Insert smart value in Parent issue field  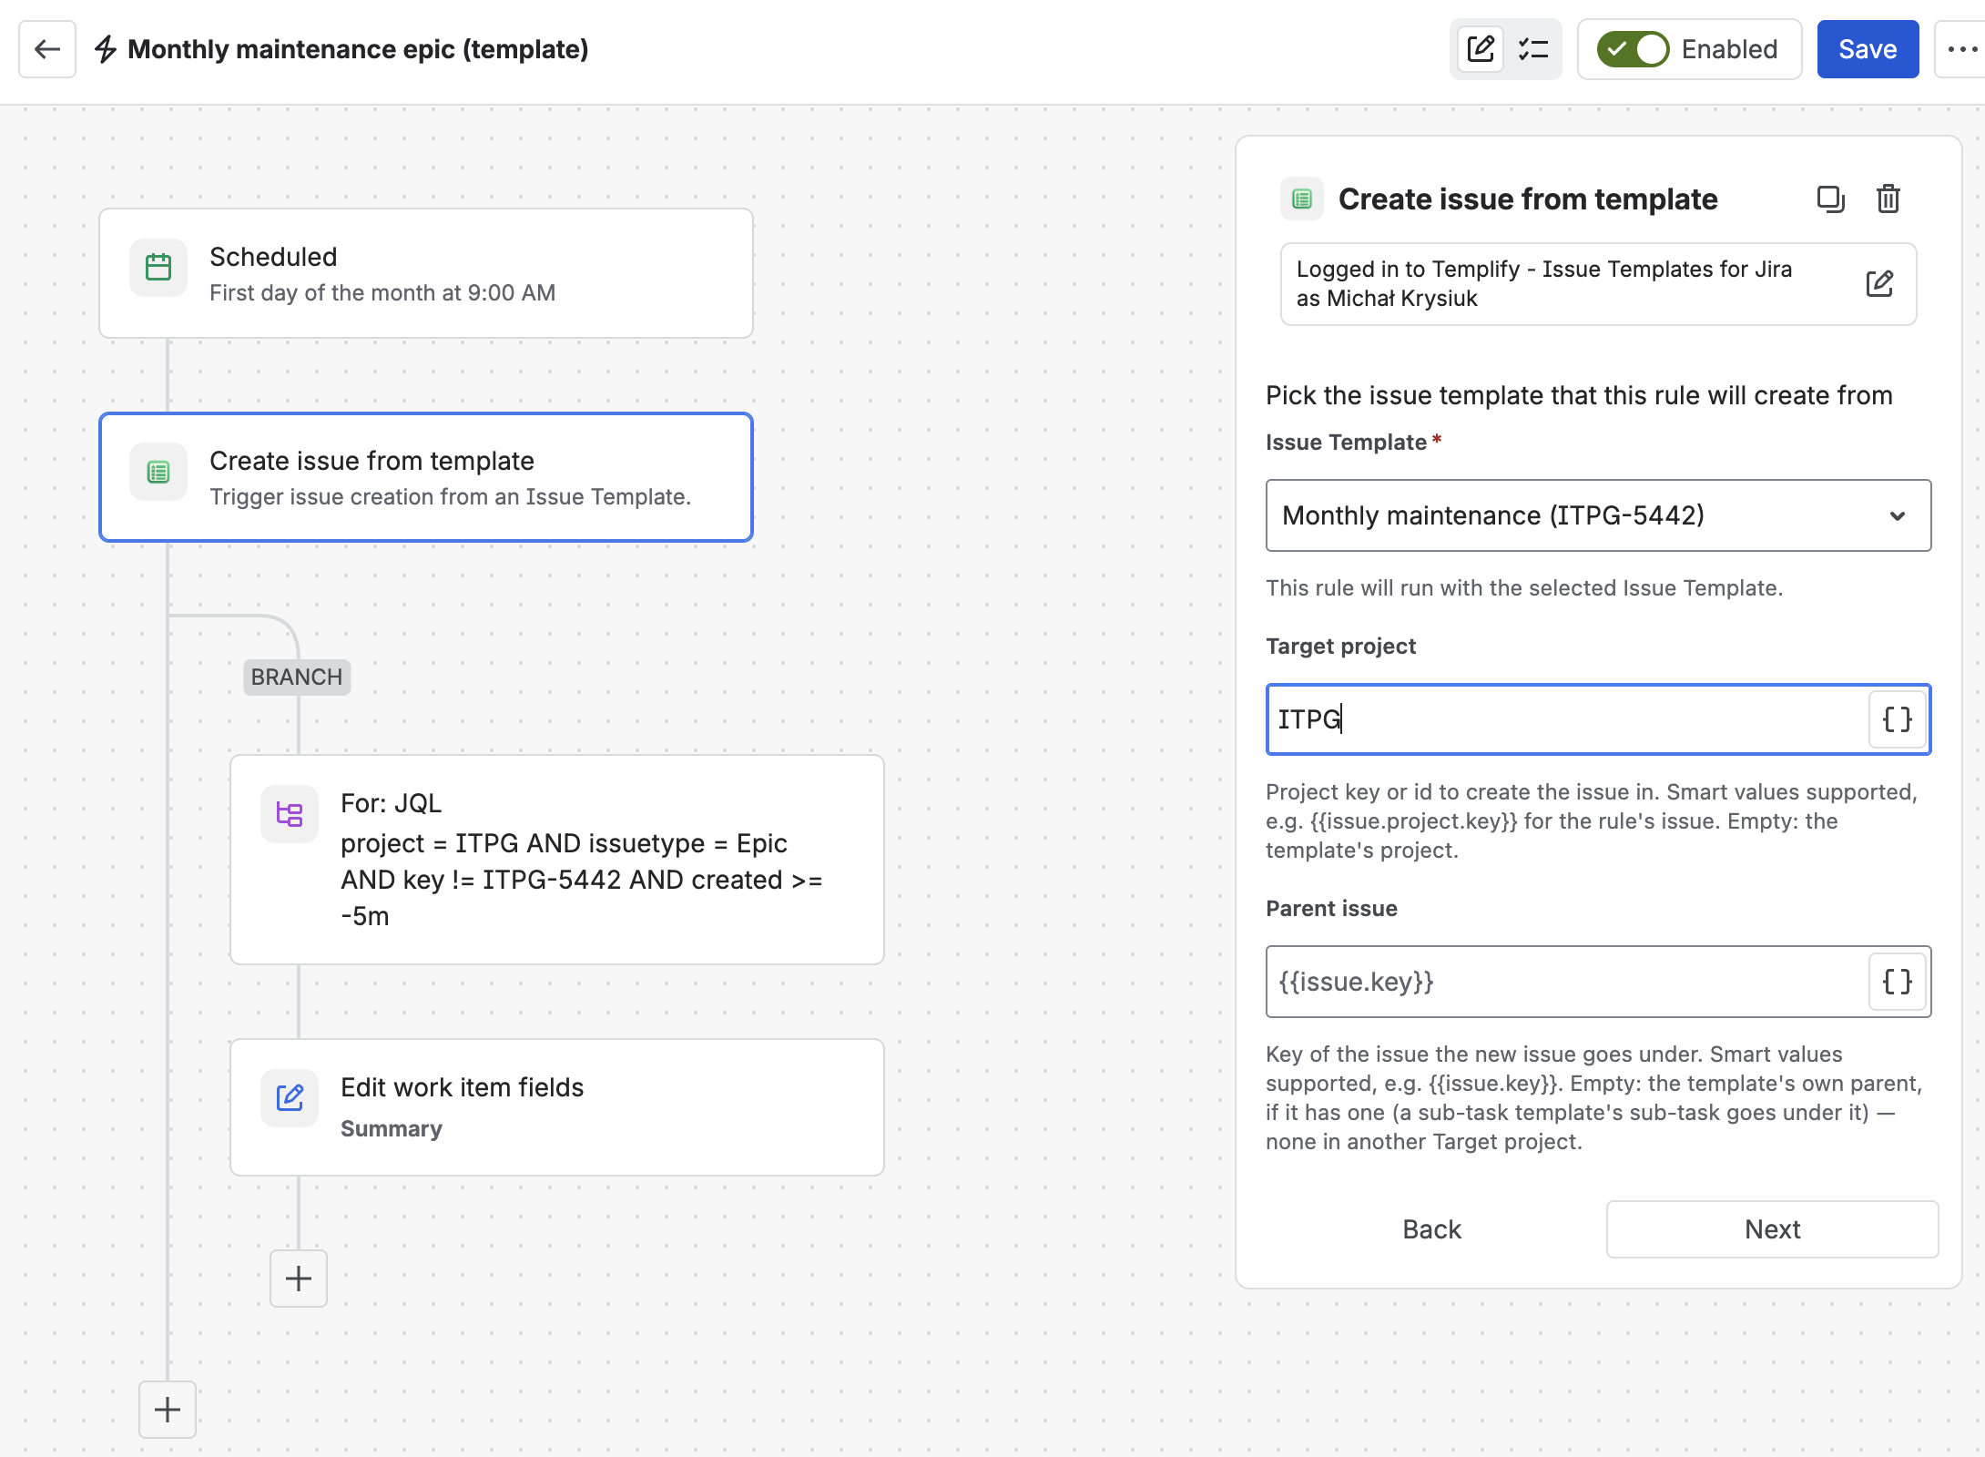pos(1897,982)
